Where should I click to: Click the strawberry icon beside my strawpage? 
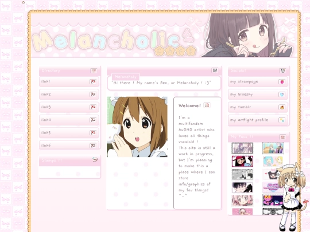(x=282, y=82)
